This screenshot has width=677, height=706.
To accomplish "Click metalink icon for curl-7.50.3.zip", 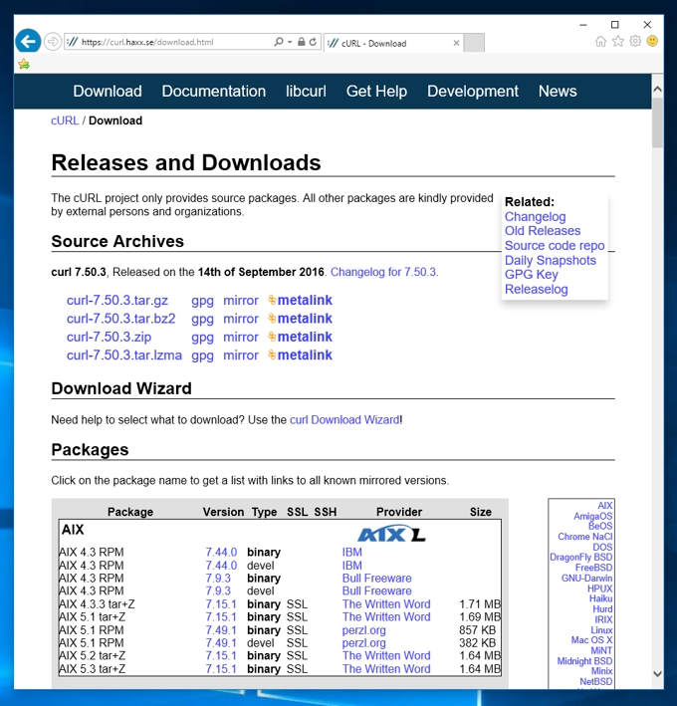I will click(272, 337).
